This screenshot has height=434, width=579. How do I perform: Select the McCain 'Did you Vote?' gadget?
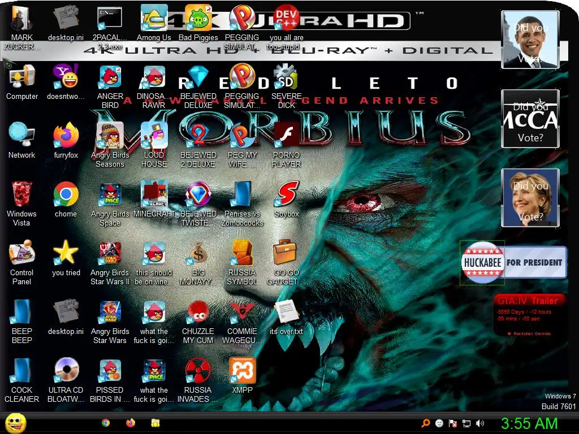point(530,119)
